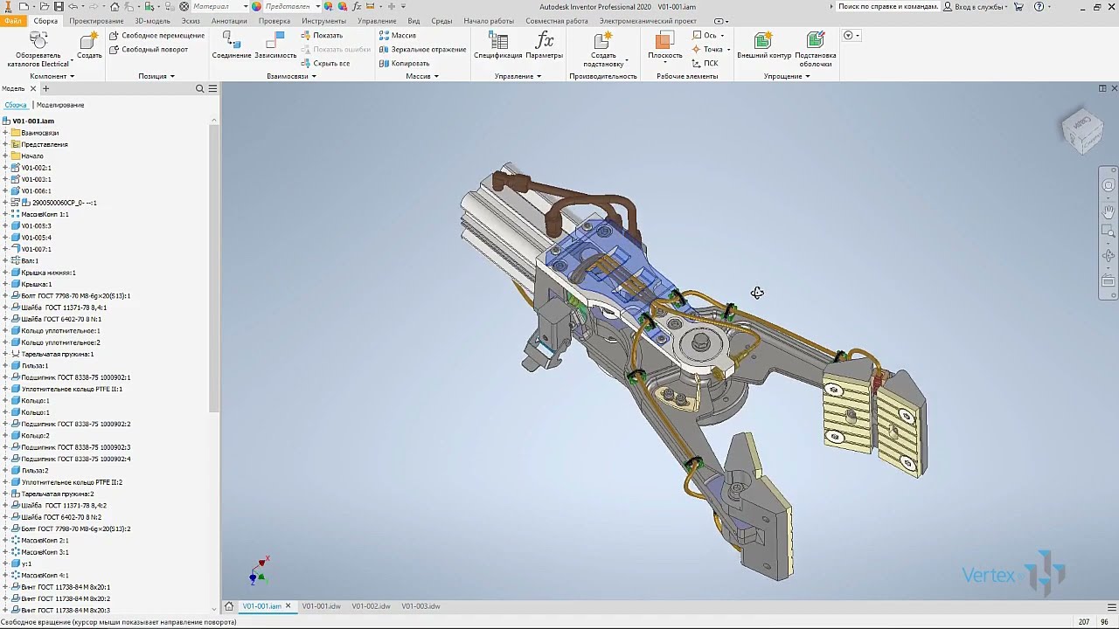Click the Save icon in quick access toolbar
The height and width of the screenshot is (629, 1119).
[x=59, y=6]
